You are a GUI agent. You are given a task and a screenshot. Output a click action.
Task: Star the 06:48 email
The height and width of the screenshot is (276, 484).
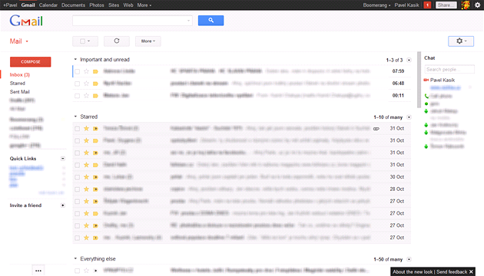tap(86, 84)
